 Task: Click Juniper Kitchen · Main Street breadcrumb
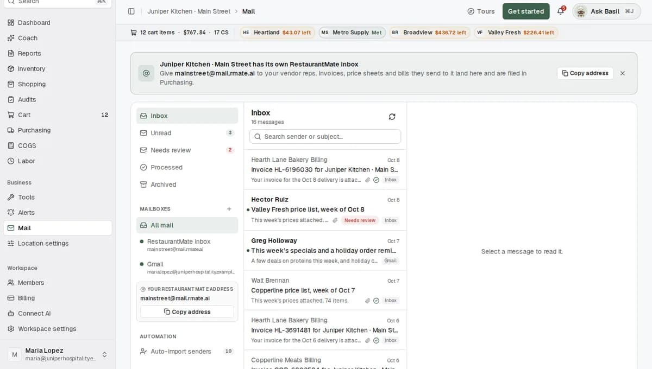[189, 11]
